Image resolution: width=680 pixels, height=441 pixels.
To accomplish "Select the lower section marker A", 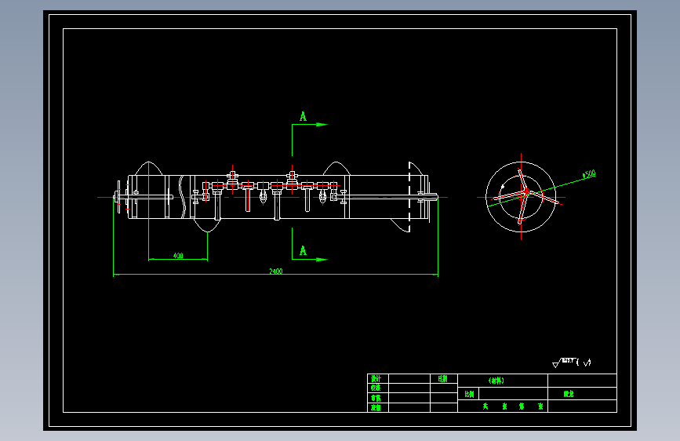I will (x=304, y=250).
